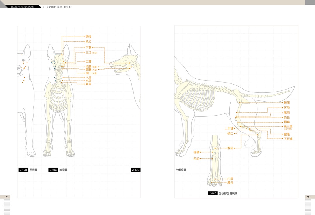This screenshot has height=215, width=315.
Task: Click page number 74
Action: click(x=7, y=197)
